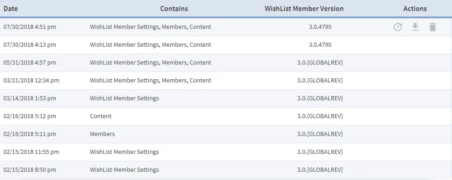Click the version cell of 02/15/2018 8:50 pm row
The height and width of the screenshot is (180, 452).
320,169
